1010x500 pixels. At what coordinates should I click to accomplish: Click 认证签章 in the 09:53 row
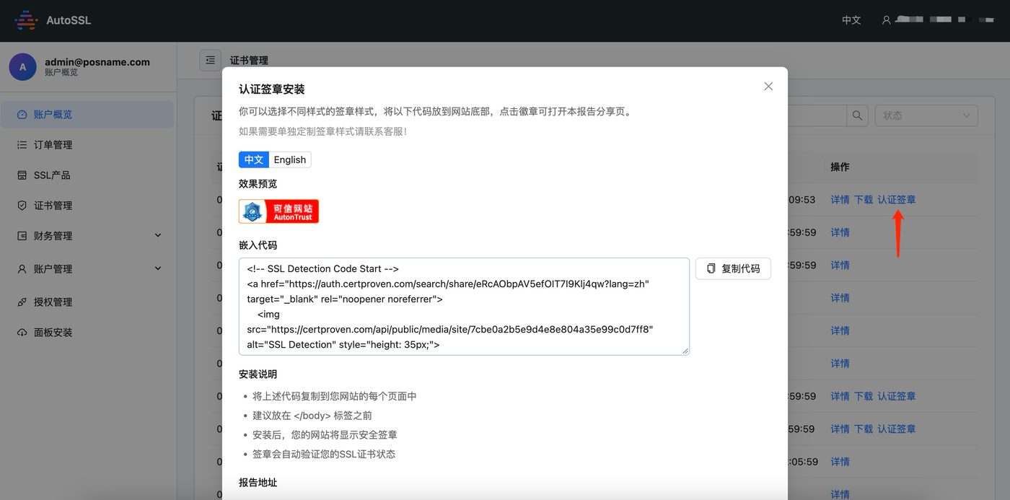tap(897, 200)
